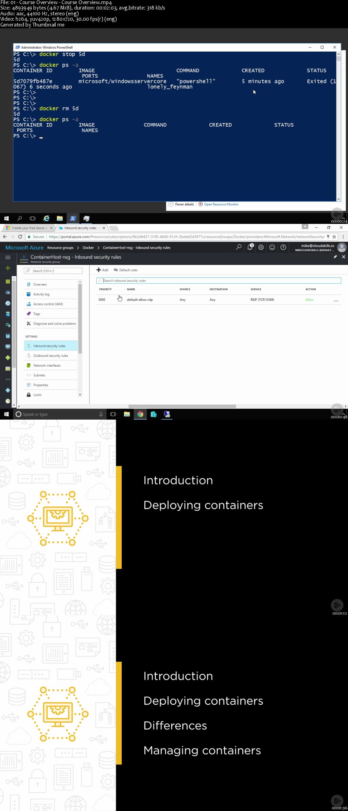The image size is (348, 811).
Task: Pin the blade with pin icon
Action: [335, 257]
